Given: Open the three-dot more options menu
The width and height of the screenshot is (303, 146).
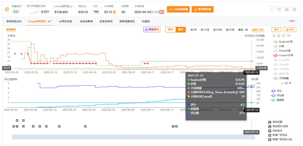Looking at the screenshot, I should [272, 9].
